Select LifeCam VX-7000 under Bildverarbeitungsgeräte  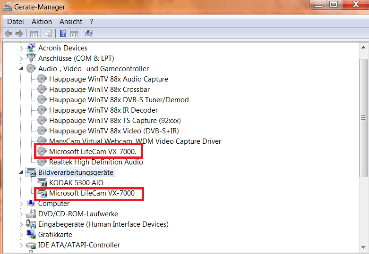pyautogui.click(x=92, y=193)
